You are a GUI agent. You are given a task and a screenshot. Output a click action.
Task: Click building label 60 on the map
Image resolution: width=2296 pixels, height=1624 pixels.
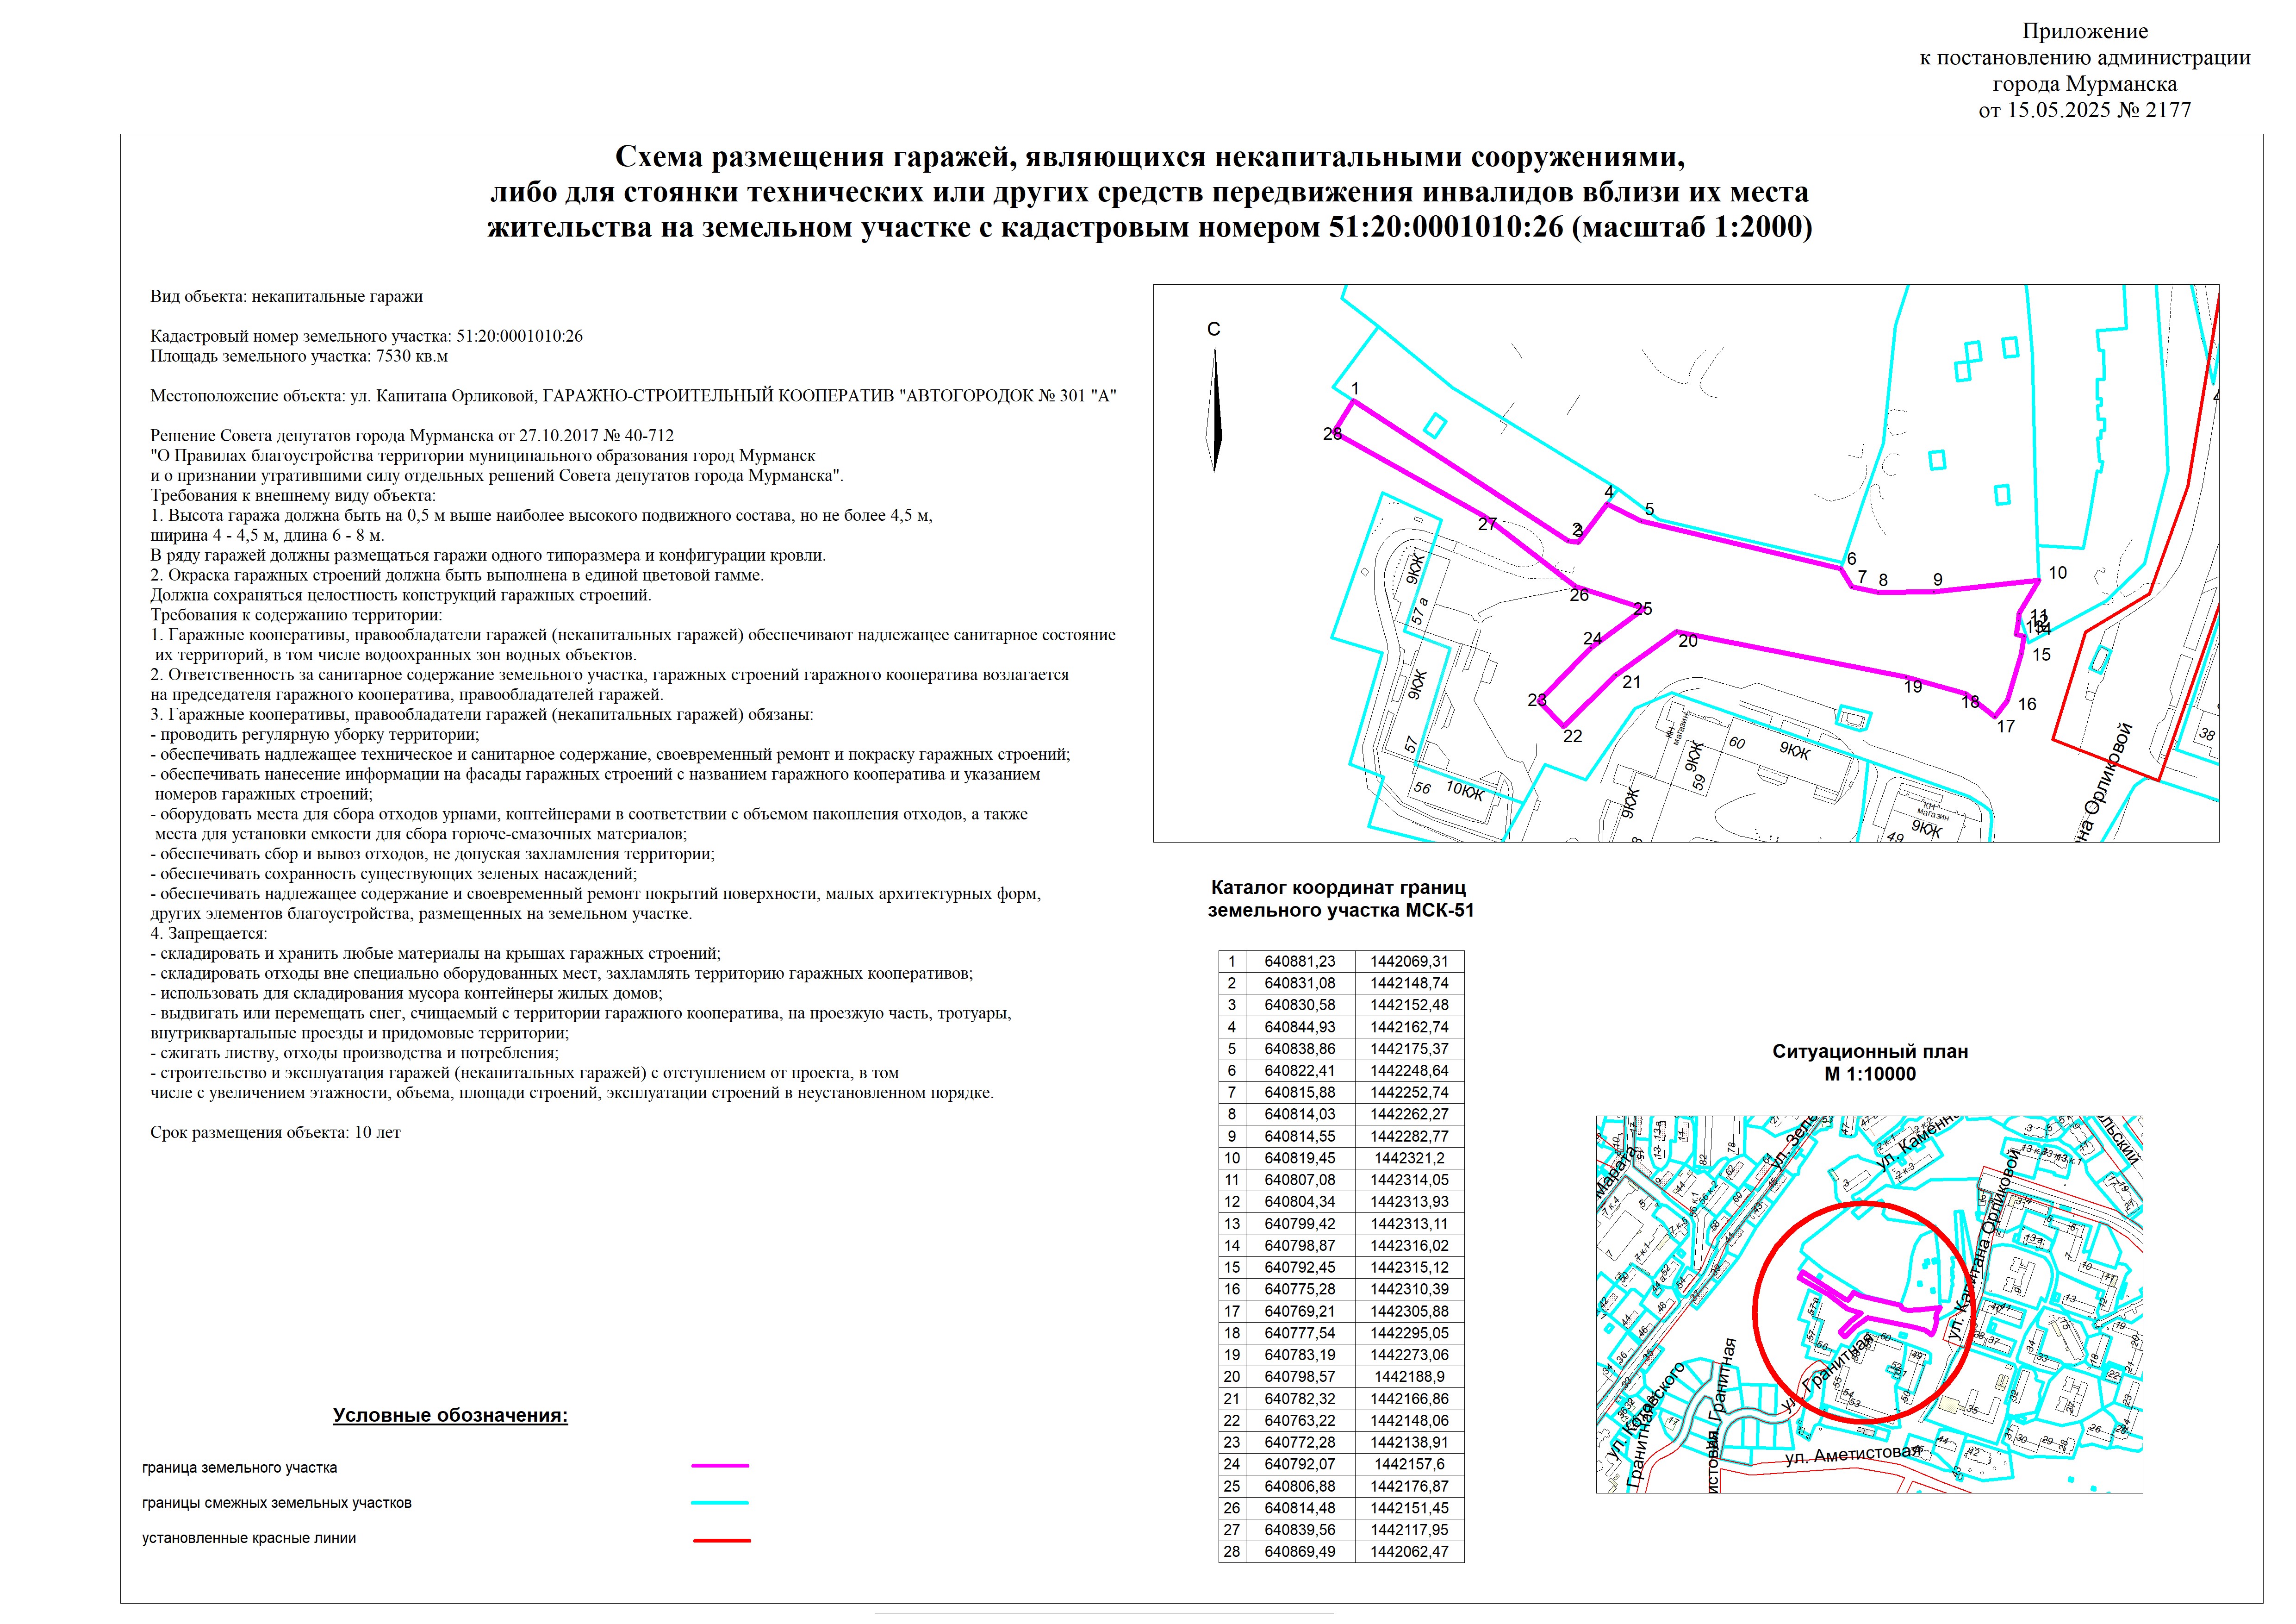[x=1736, y=743]
